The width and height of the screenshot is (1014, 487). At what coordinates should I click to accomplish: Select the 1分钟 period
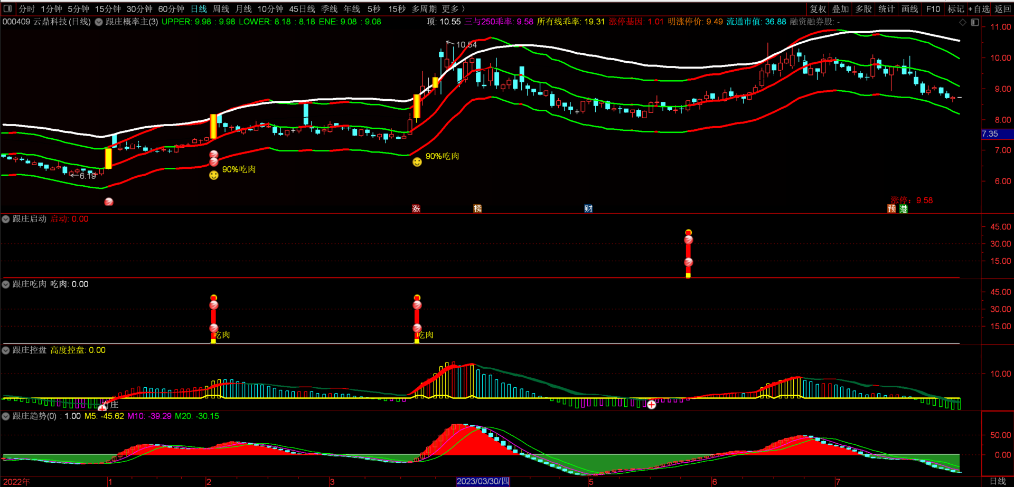[x=51, y=9]
